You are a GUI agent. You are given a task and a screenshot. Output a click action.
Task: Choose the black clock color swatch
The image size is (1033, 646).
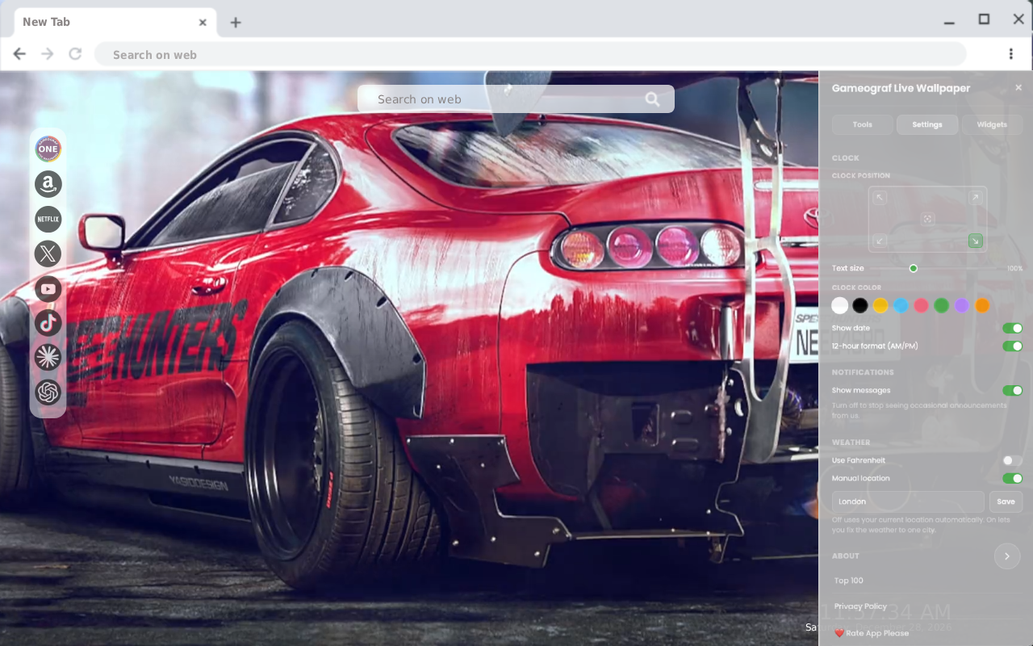coord(860,305)
